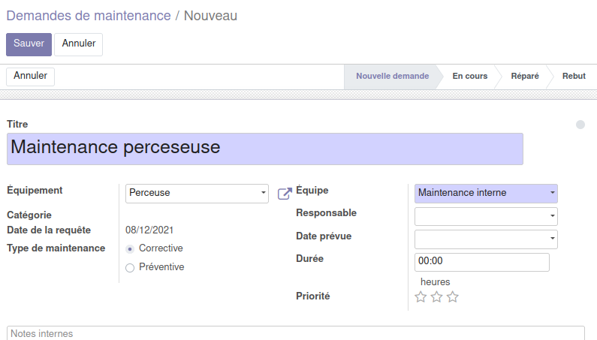Set priority to two stars
The width and height of the screenshot is (597, 340).
pos(437,296)
